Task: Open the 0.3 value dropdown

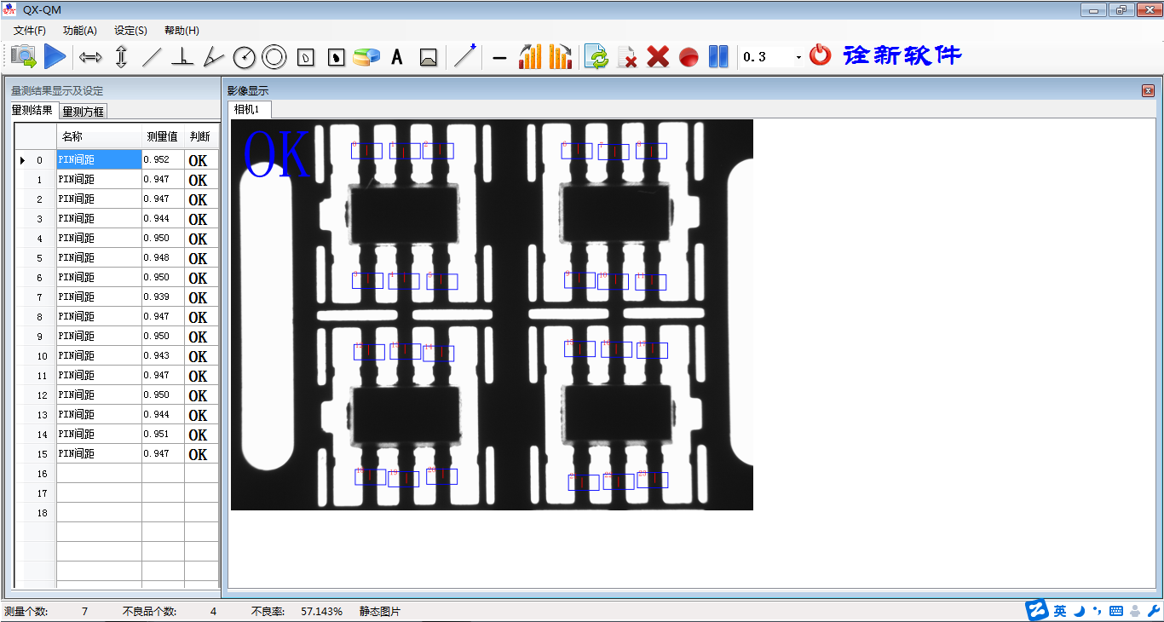Action: pyautogui.click(x=798, y=57)
